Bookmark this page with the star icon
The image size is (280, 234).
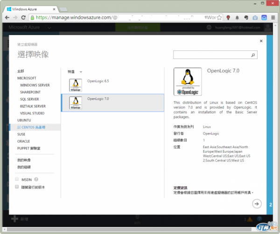219,18
